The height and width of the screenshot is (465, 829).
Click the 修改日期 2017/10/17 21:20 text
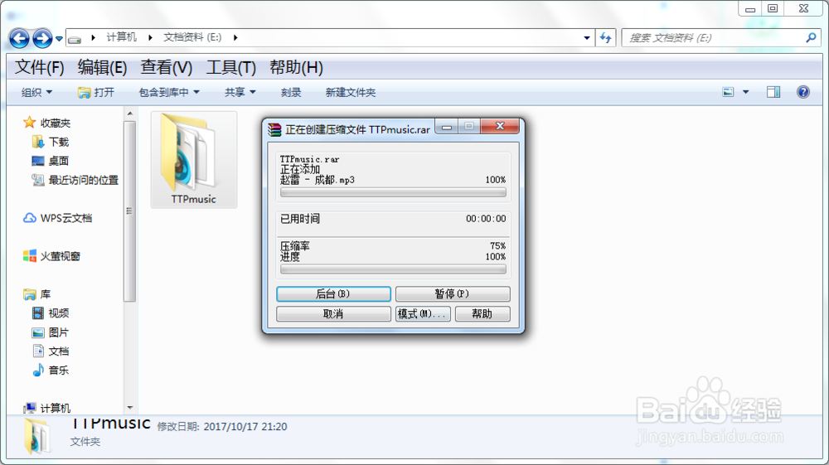point(222,426)
